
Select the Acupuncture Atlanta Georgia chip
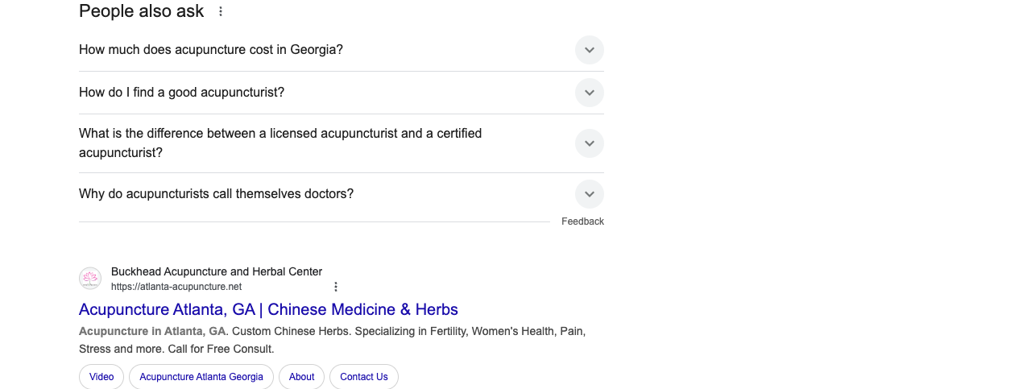click(x=201, y=377)
